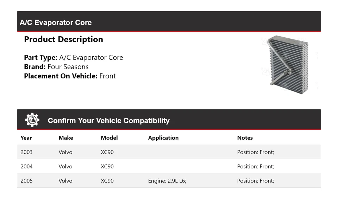Click Volvo in the 2004 row

click(x=65, y=167)
